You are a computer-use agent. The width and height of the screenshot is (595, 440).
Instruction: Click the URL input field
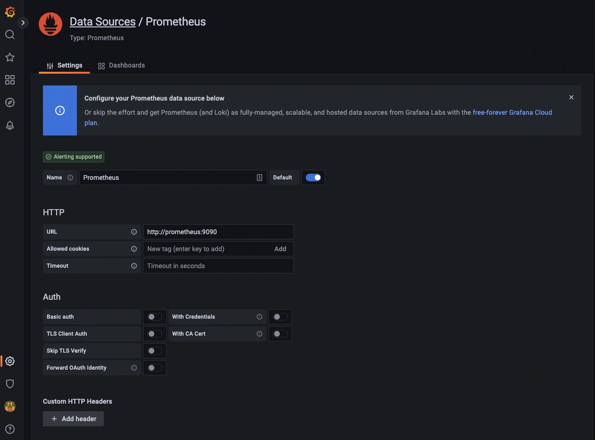tap(218, 232)
